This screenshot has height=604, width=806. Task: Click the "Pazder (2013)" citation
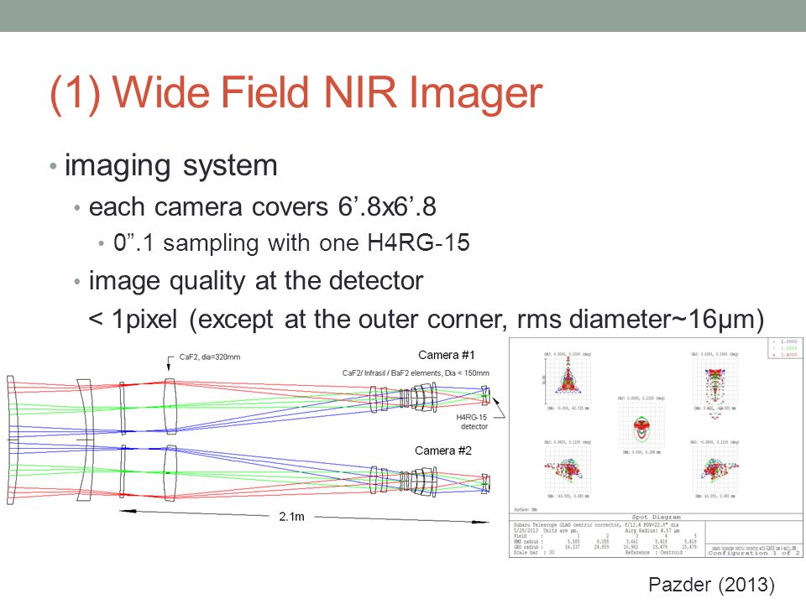click(x=712, y=585)
